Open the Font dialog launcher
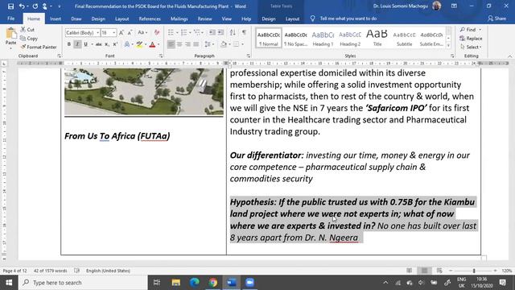The height and width of the screenshot is (290, 515). [x=161, y=56]
